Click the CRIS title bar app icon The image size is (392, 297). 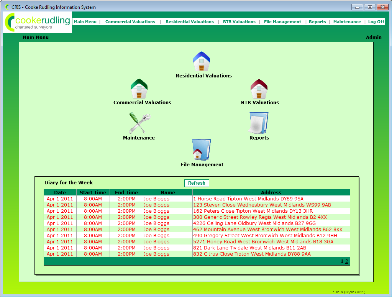[x=7, y=7]
